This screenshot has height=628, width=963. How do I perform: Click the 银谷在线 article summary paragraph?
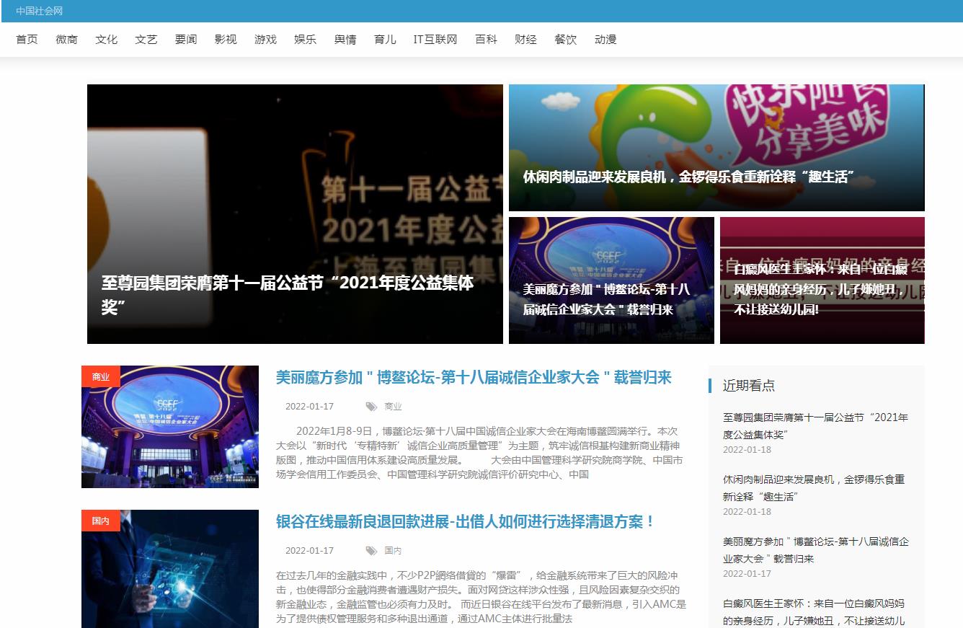click(481, 597)
